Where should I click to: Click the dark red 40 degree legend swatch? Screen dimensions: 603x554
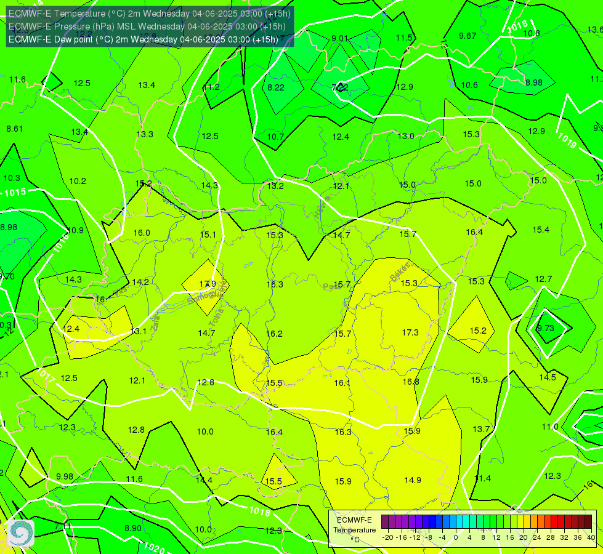(588, 522)
